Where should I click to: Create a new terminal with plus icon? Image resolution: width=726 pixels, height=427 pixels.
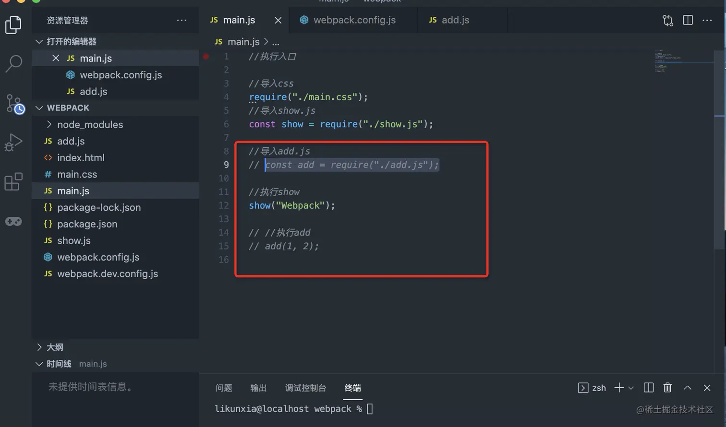(x=619, y=388)
